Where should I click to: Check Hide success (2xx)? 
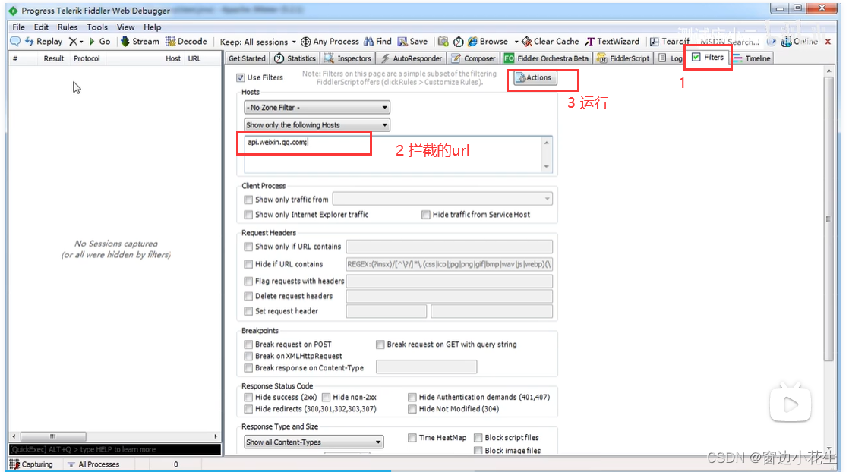click(248, 398)
